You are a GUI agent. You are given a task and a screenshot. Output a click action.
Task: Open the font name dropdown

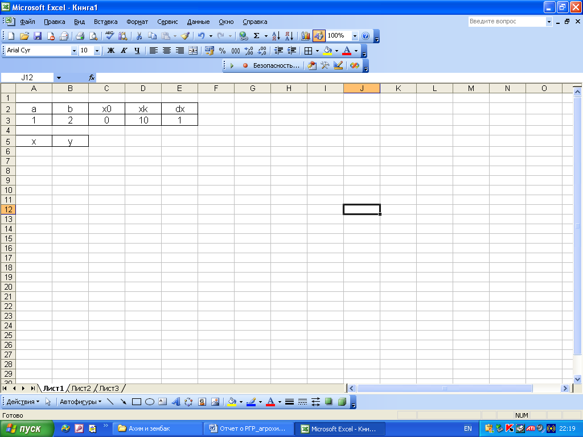[x=74, y=51]
